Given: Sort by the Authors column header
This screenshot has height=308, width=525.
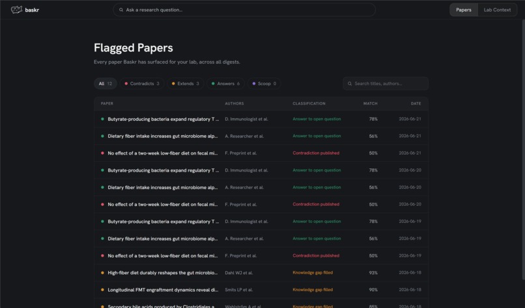Looking at the screenshot, I should click(234, 103).
